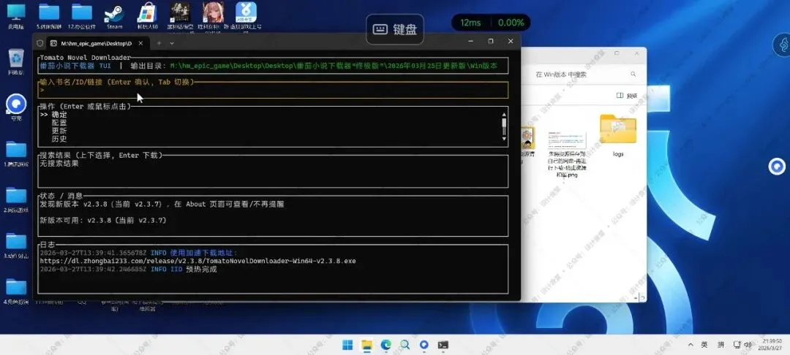The image size is (790, 355).
Task: Select the 更新 action in the list
Action: 59,131
